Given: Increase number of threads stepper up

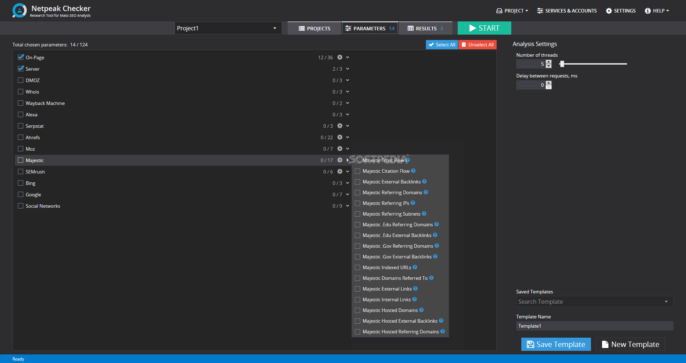Looking at the screenshot, I should pos(549,62).
